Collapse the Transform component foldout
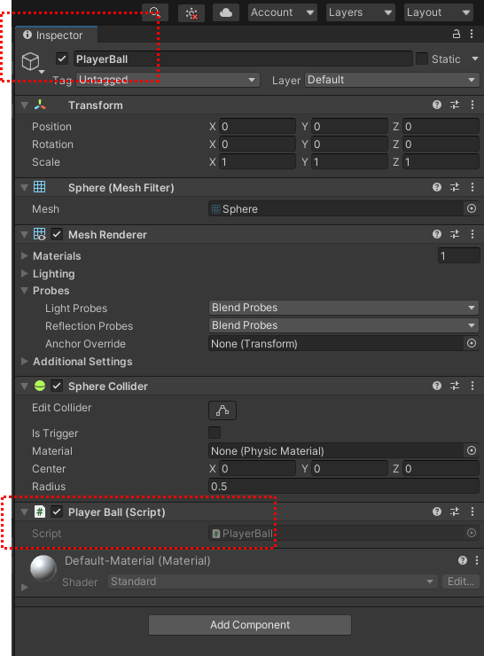The height and width of the screenshot is (656, 484). click(24, 105)
